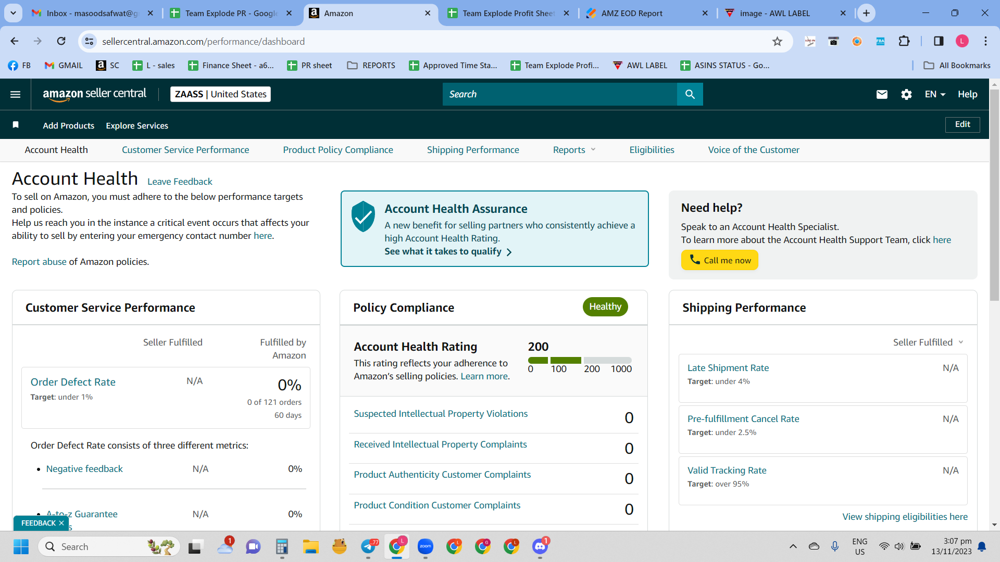
Task: Bookmark this page with the star icon
Action: coord(777,41)
